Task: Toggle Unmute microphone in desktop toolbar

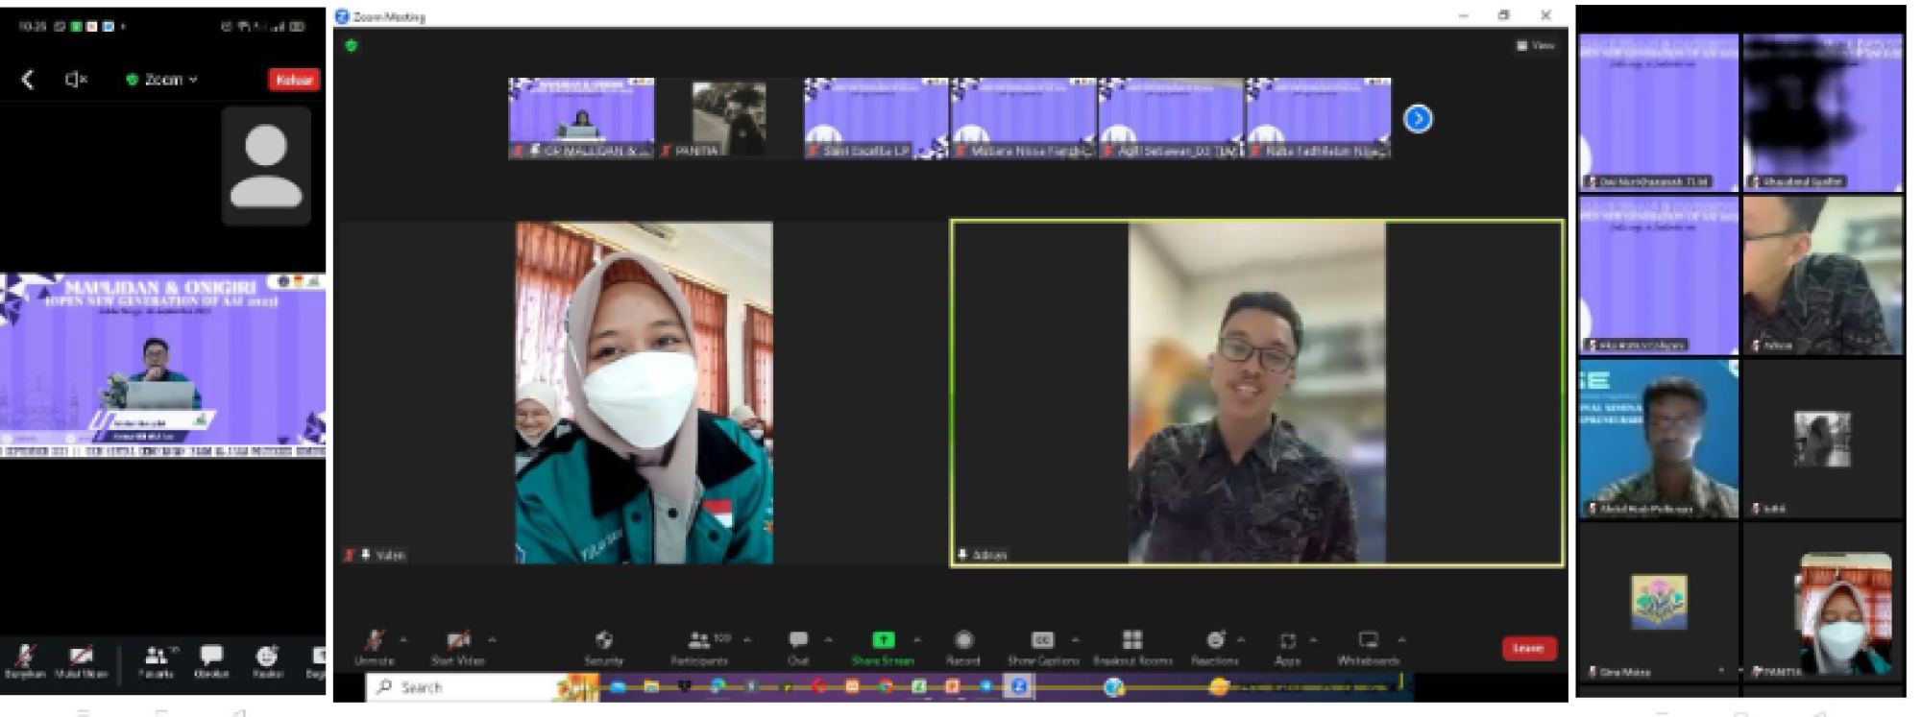Action: click(375, 641)
